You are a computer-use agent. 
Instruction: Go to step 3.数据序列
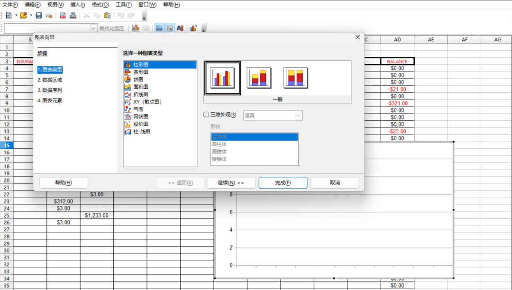tap(50, 90)
